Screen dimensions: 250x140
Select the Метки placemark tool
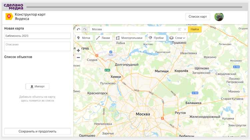click(x=84, y=38)
